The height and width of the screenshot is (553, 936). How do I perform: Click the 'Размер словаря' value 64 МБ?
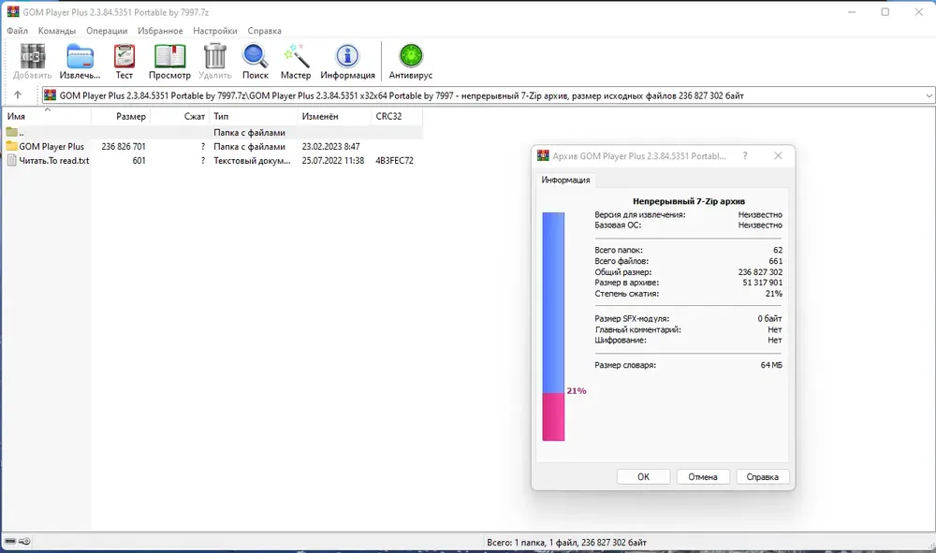tap(771, 365)
